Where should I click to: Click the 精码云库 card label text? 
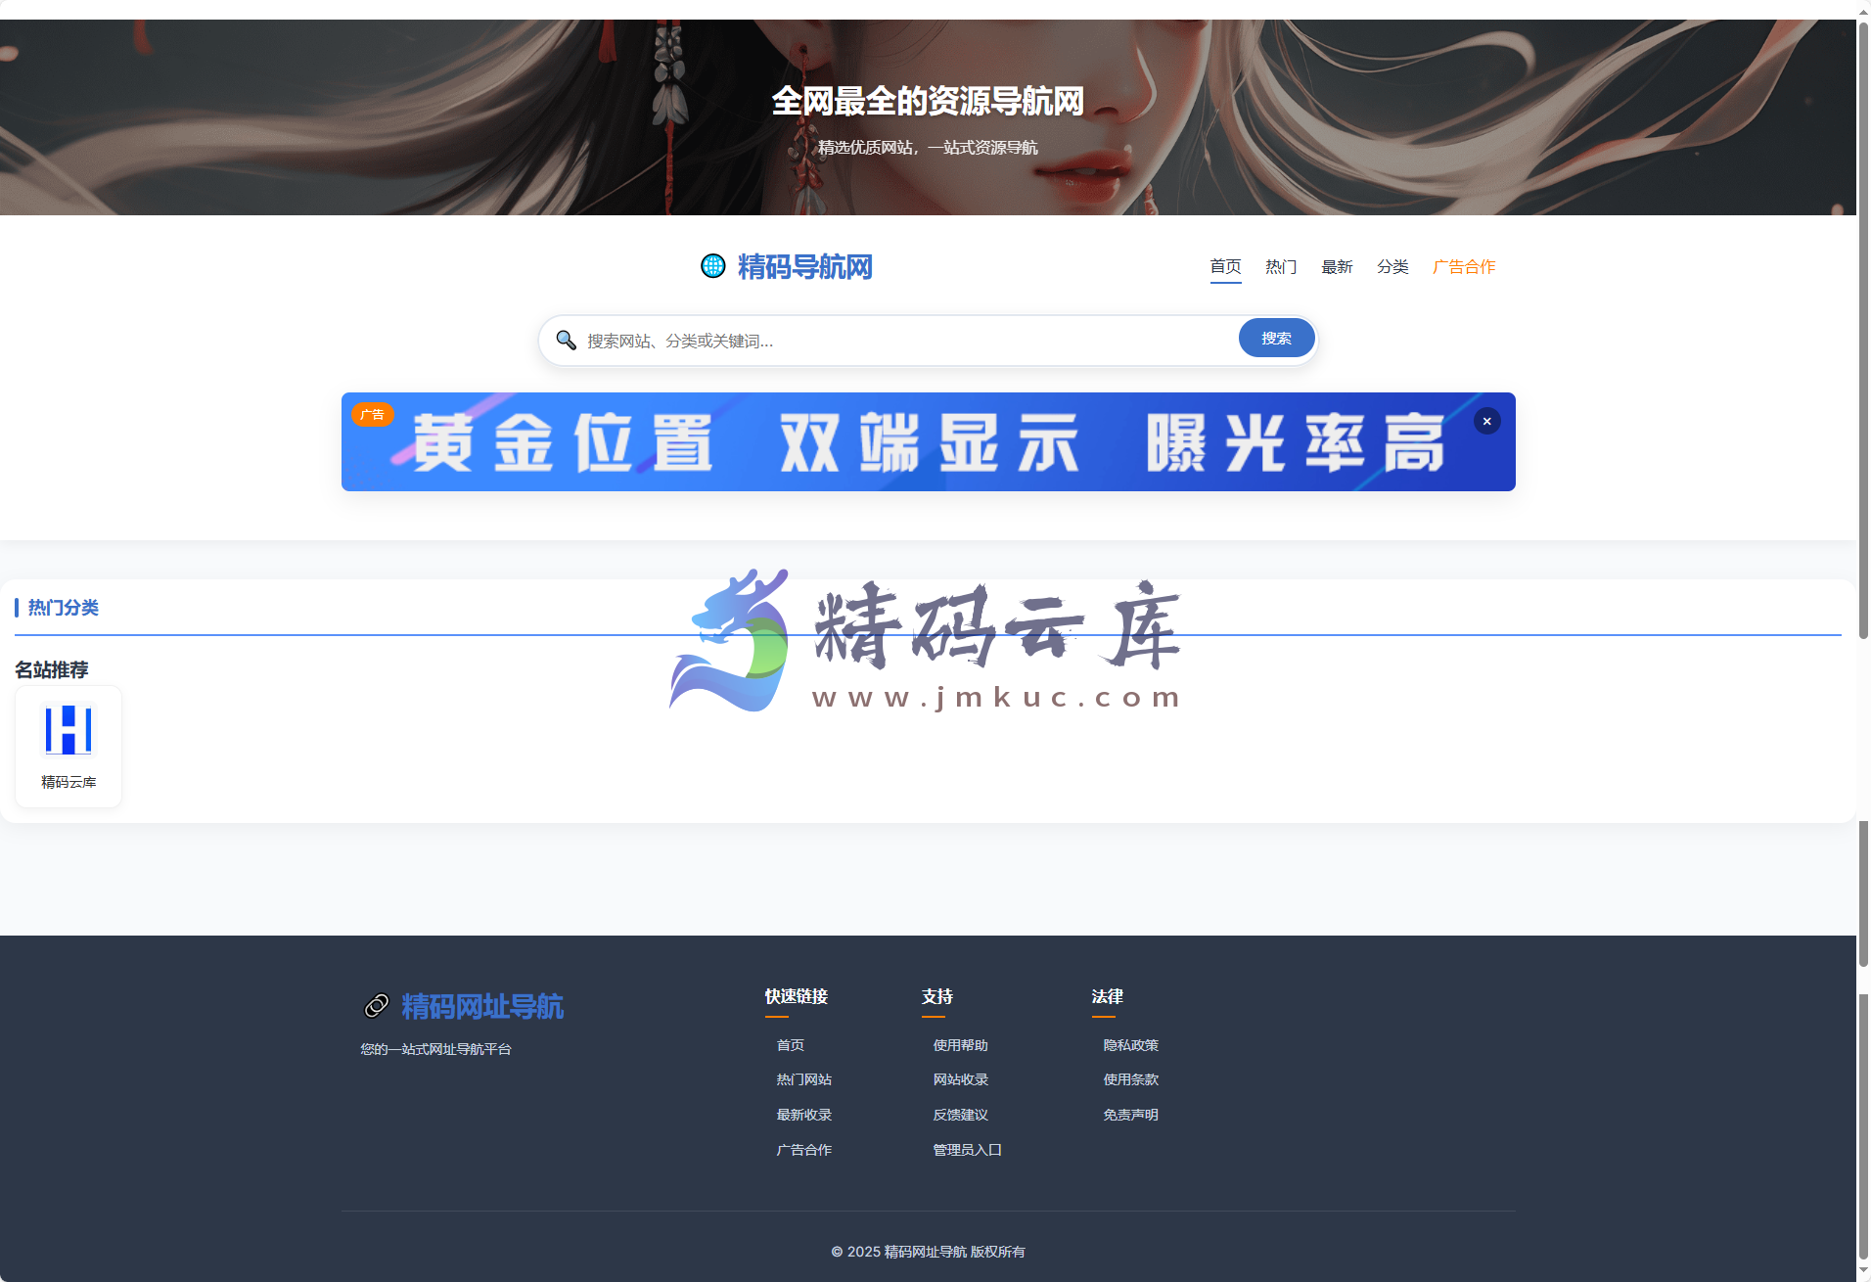tap(68, 782)
